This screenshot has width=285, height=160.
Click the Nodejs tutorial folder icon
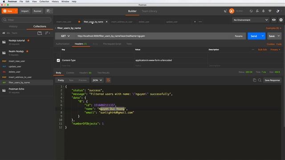click(4, 42)
